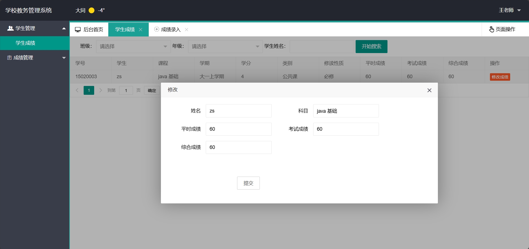Image resolution: width=529 pixels, height=249 pixels.
Task: Click the yellow weather icon near 大同
Action: 91,10
